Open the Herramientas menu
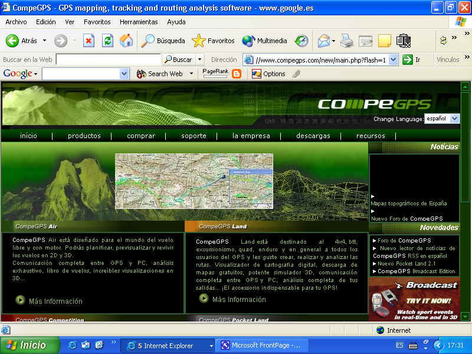The image size is (472, 354). [139, 22]
